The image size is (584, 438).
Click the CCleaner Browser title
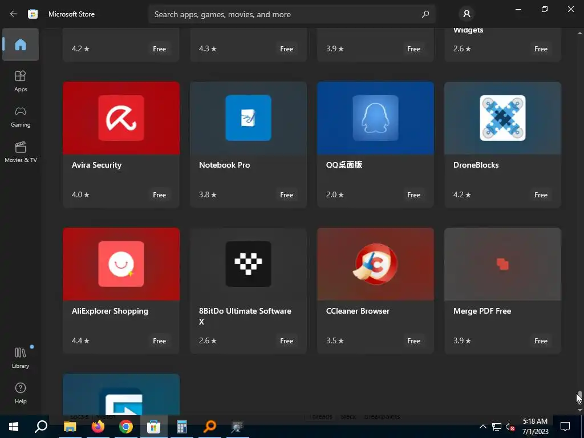tap(358, 311)
